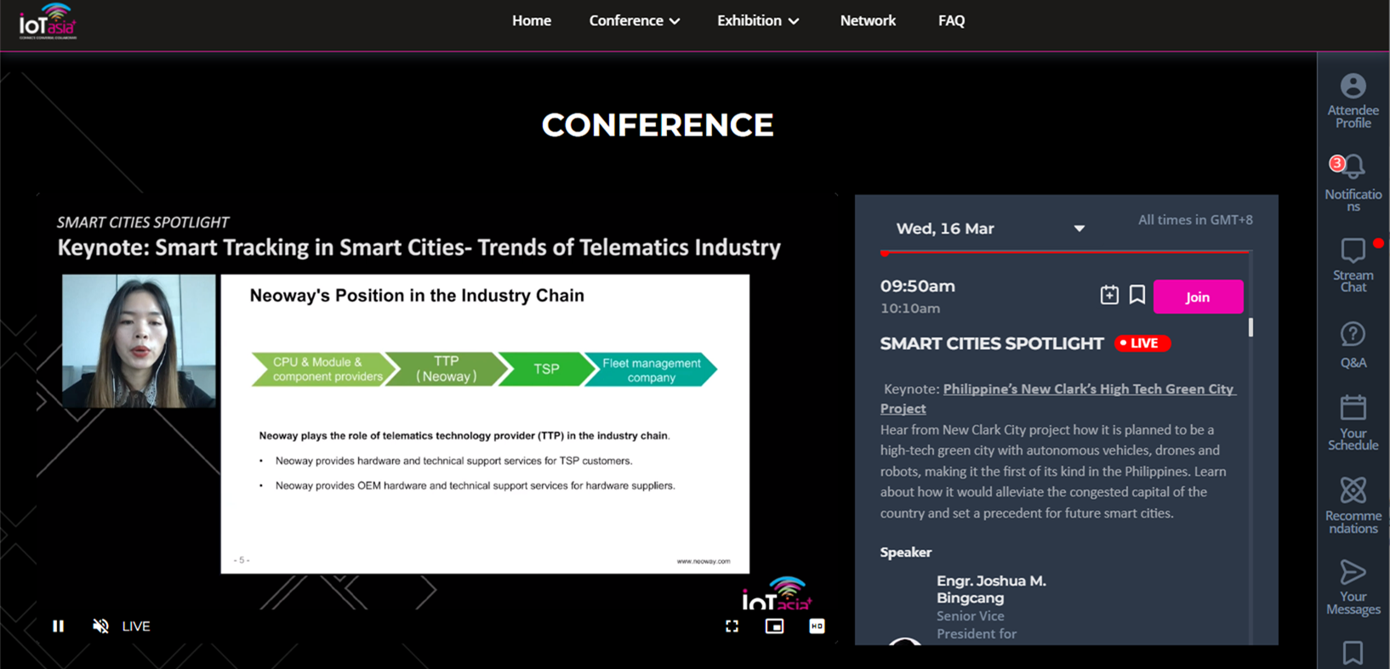The height and width of the screenshot is (669, 1390).
Task: Expand the Wed, 16 Mar date dropdown
Action: (x=1079, y=229)
